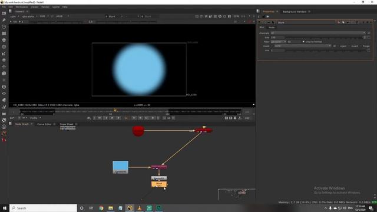Open the Edit menu
This screenshot has width=377, height=212.
pos(11,7)
